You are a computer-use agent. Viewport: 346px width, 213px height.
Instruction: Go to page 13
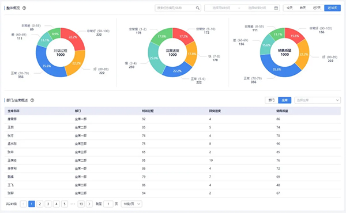click(x=81, y=204)
